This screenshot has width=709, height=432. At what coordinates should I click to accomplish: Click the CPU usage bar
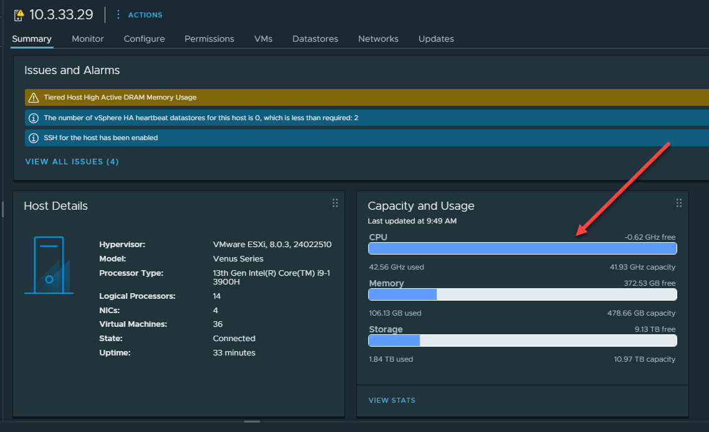[x=522, y=249]
